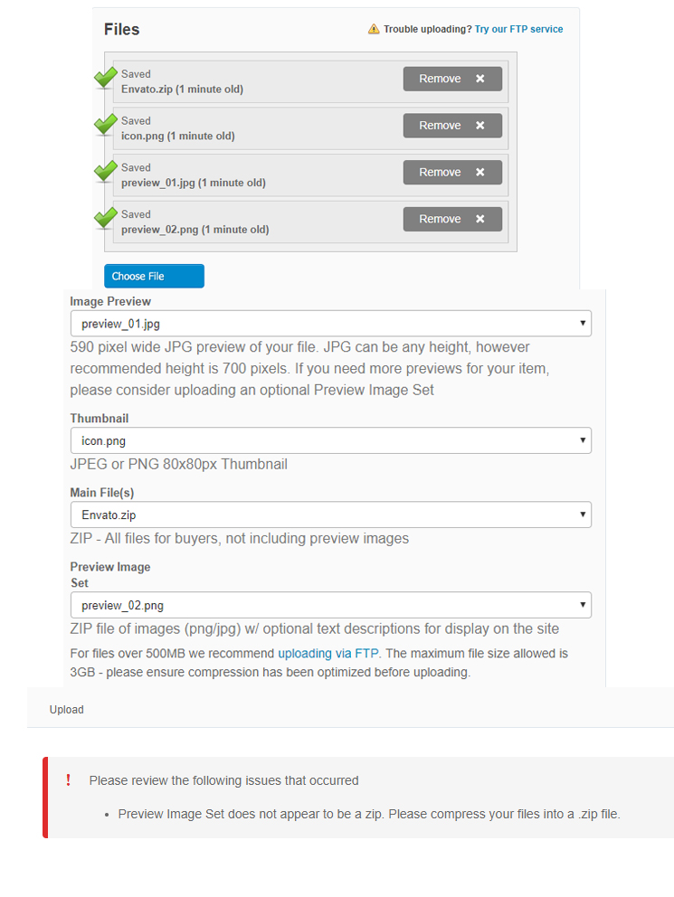This screenshot has height=897, width=674.
Task: Select the preview_02.png saved file row
Action: coord(310,222)
